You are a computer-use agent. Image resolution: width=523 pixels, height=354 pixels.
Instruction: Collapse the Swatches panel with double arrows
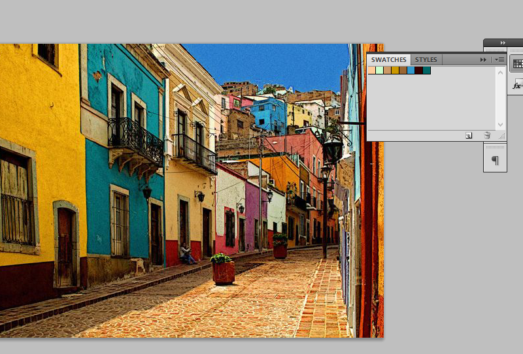[x=483, y=59]
